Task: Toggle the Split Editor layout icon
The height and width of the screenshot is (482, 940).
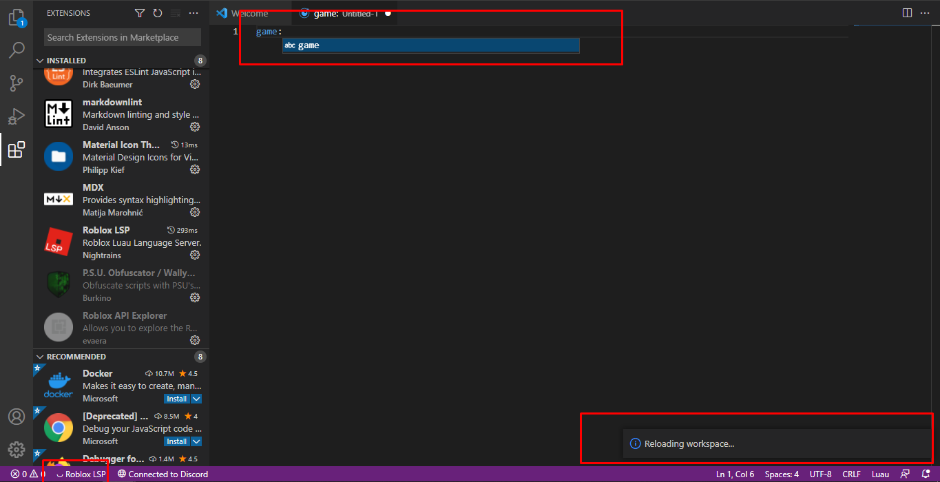Action: (x=906, y=12)
